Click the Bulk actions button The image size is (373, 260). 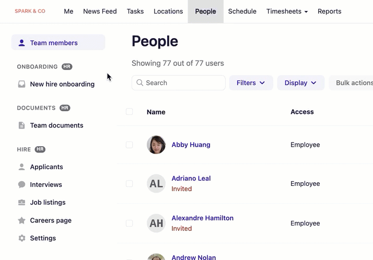pyautogui.click(x=353, y=82)
